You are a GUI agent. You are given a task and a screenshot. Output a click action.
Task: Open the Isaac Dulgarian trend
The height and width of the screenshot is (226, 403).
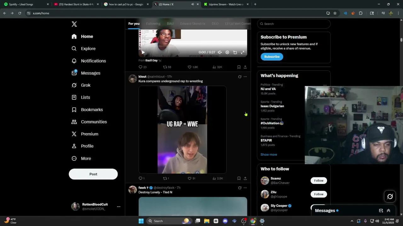coord(272,106)
